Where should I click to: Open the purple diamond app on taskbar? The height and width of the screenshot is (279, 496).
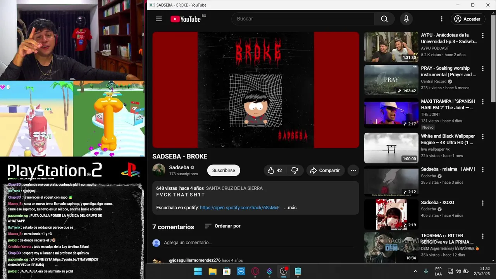point(269,271)
